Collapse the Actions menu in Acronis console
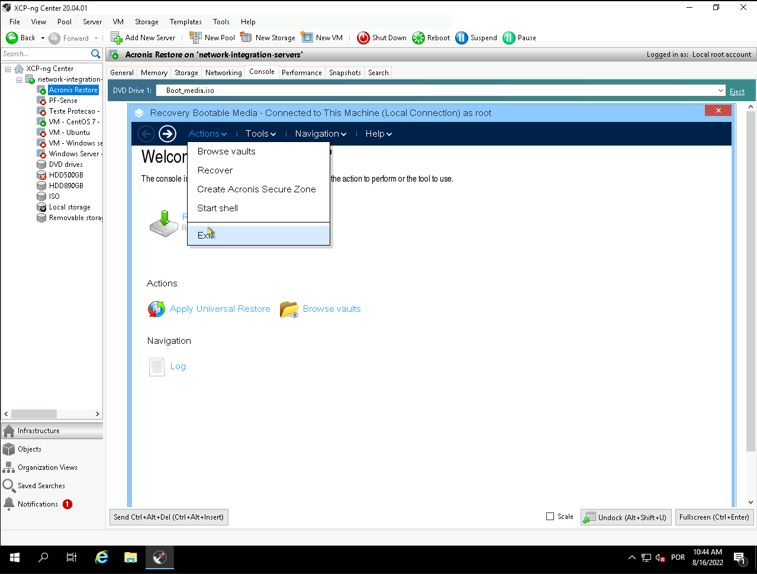Screen dimensions: 757x574 click(208, 134)
